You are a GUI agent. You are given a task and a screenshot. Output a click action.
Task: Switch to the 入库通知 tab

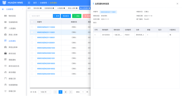61,8
